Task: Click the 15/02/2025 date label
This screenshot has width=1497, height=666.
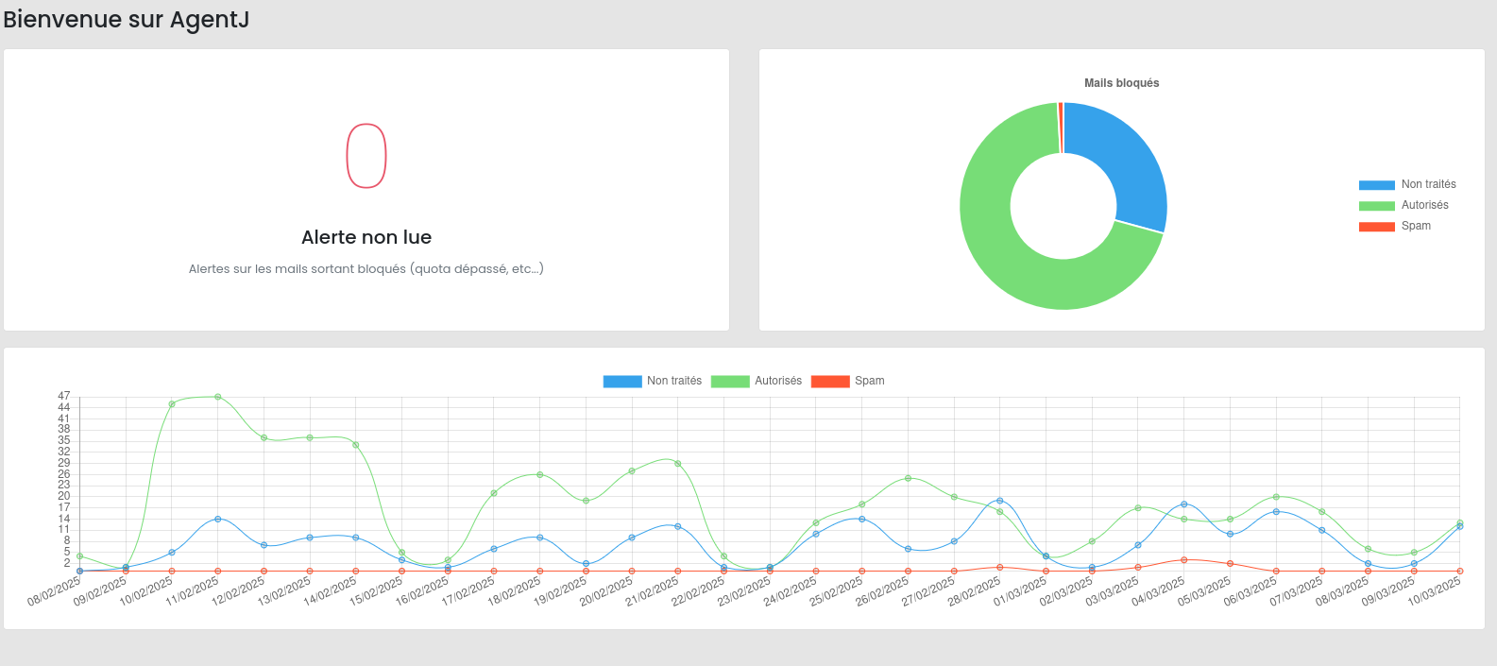Action: coord(376,591)
